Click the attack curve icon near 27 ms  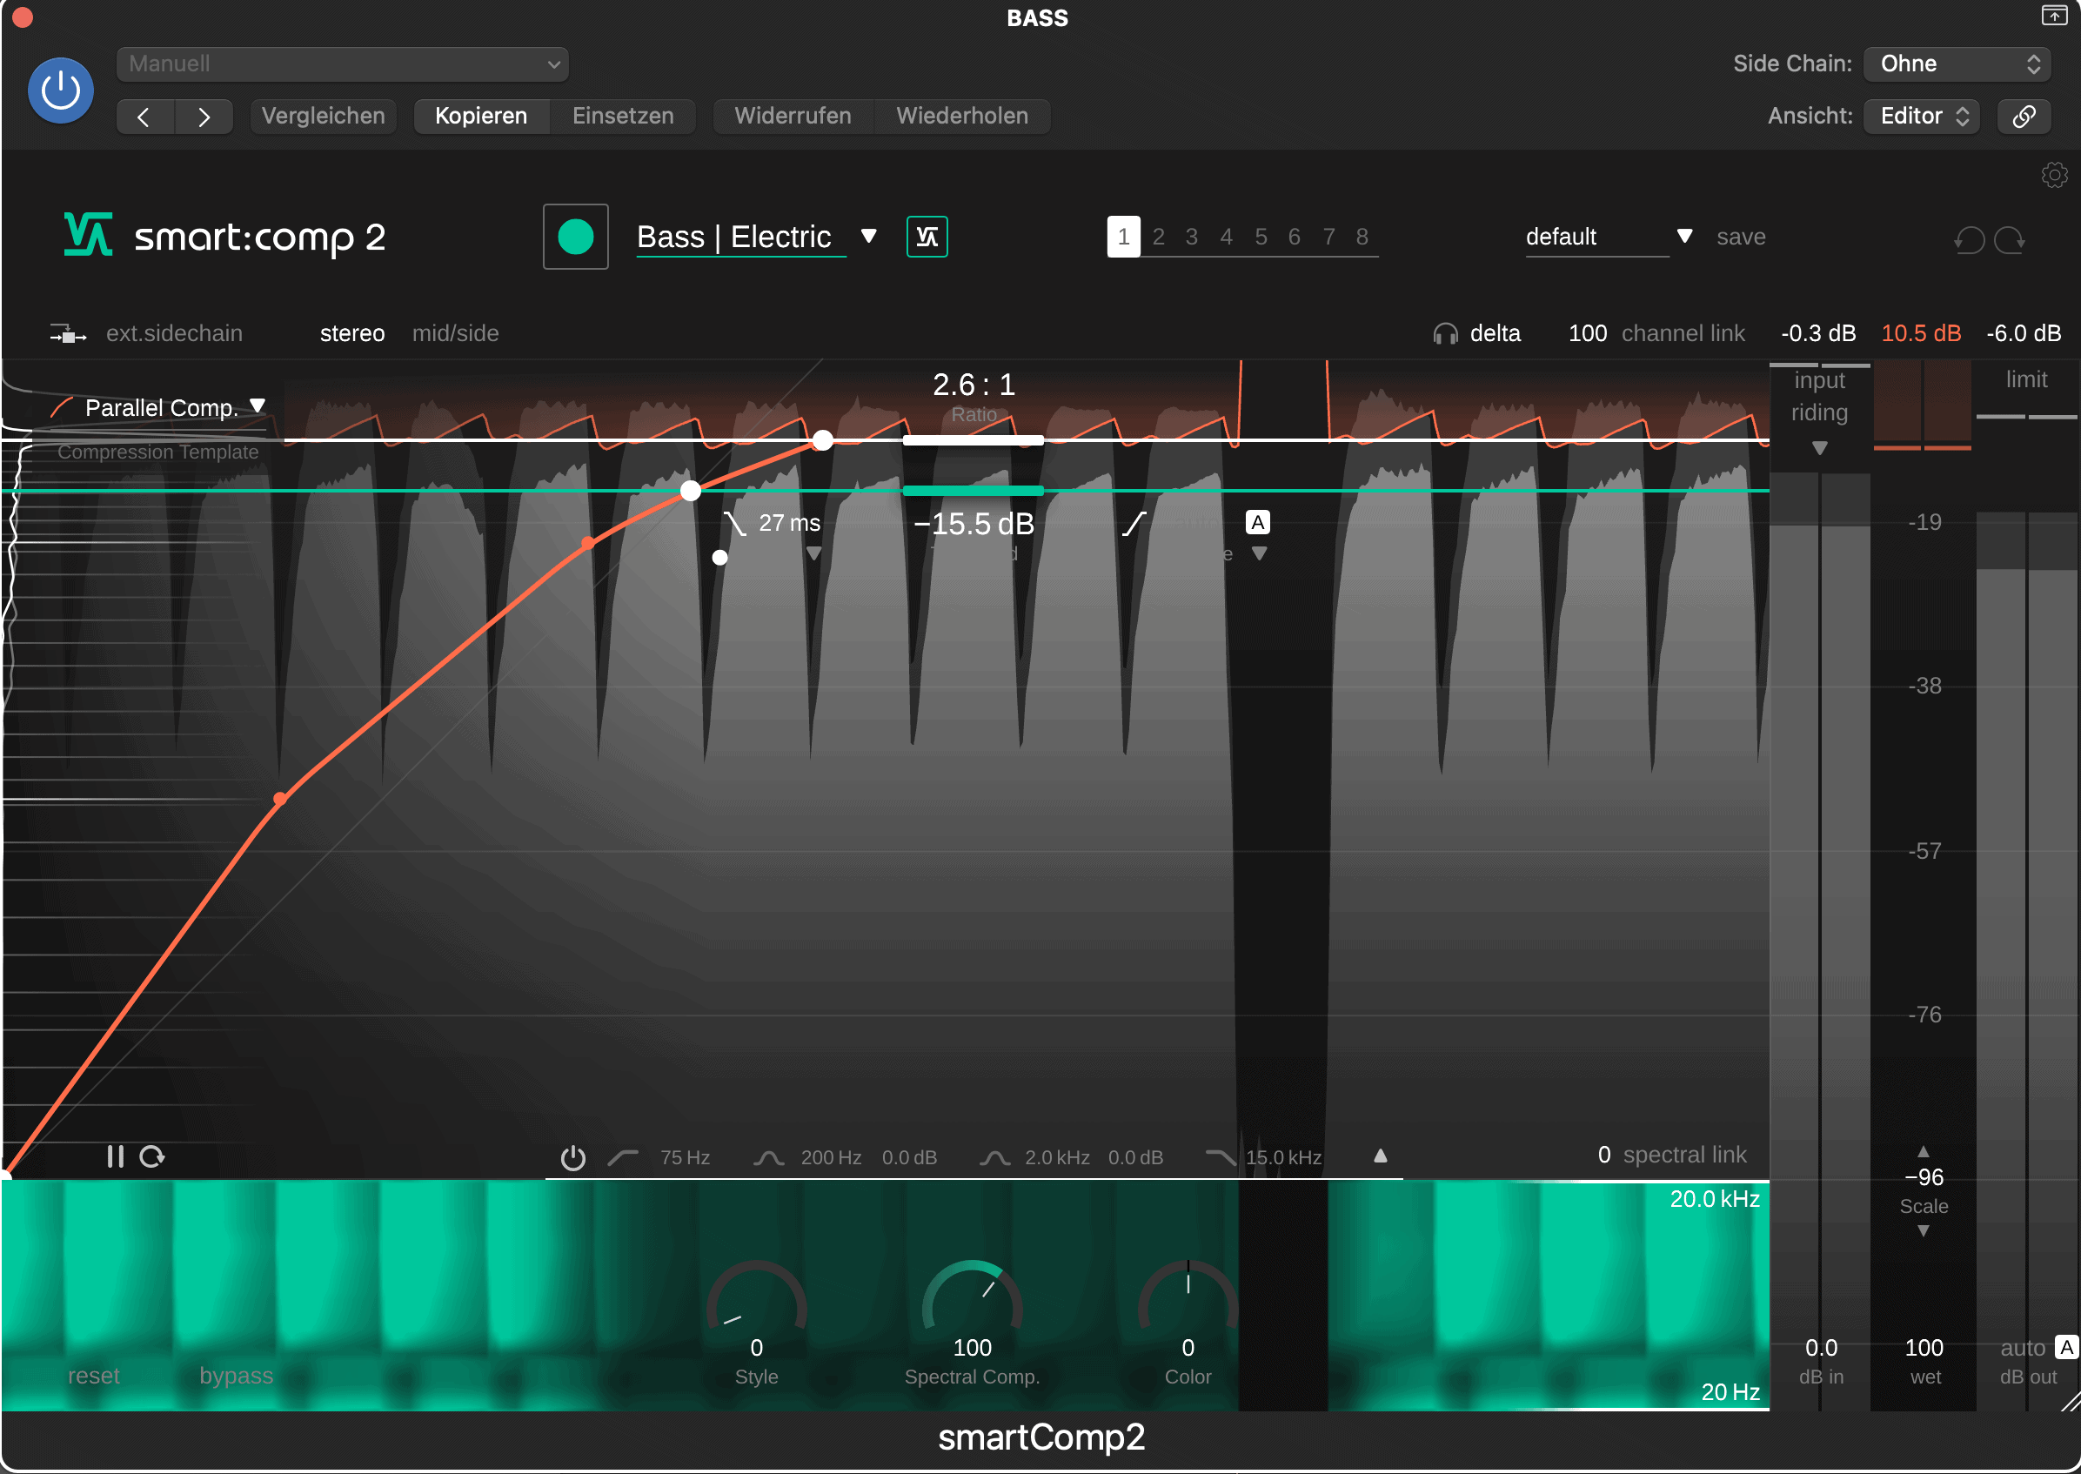[x=734, y=524]
